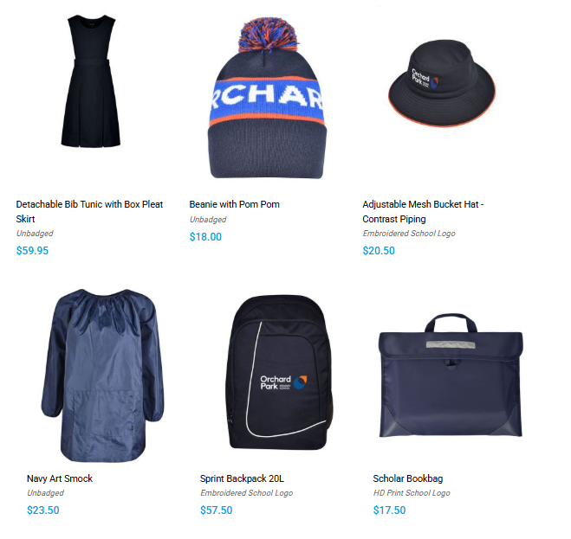
Task: View the Sprint Backpack 20L photo
Action: pos(279,372)
